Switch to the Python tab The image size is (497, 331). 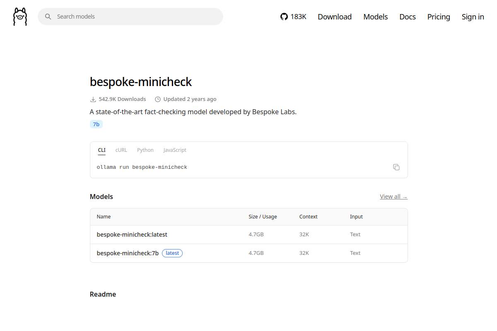(145, 150)
